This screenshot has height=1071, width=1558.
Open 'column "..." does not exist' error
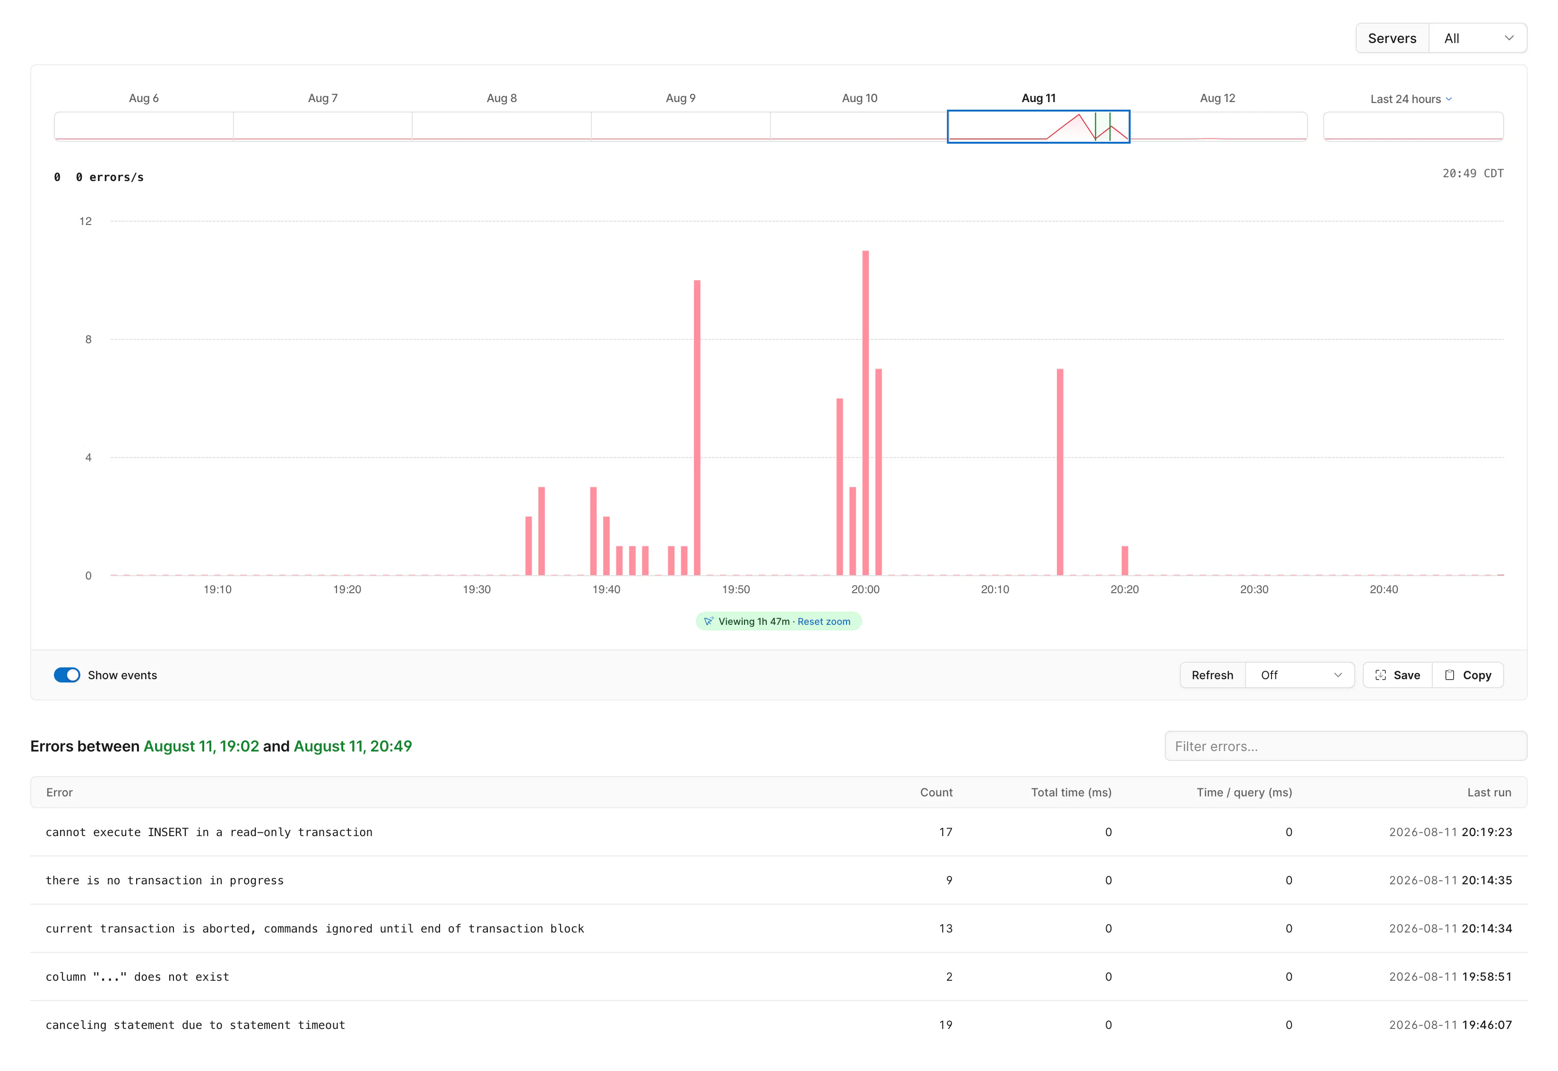tap(779, 977)
